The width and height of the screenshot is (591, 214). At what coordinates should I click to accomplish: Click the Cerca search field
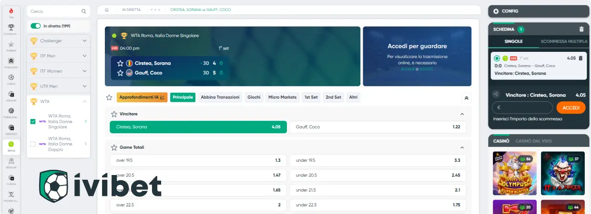[x=58, y=11]
